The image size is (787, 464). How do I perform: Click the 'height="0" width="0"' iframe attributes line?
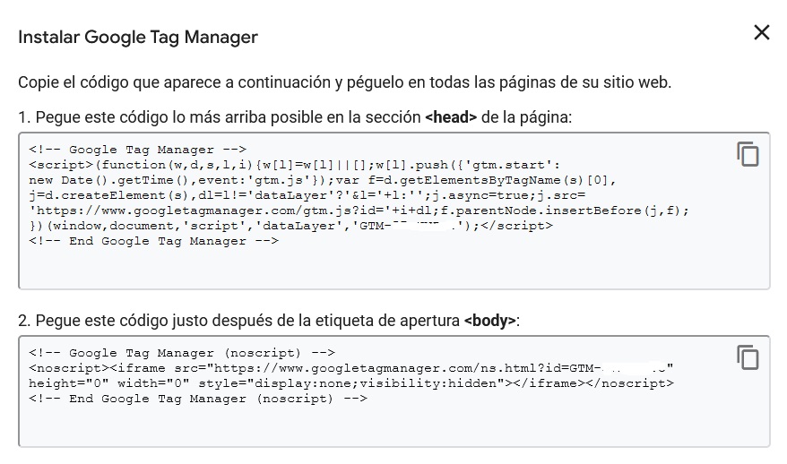[351, 383]
